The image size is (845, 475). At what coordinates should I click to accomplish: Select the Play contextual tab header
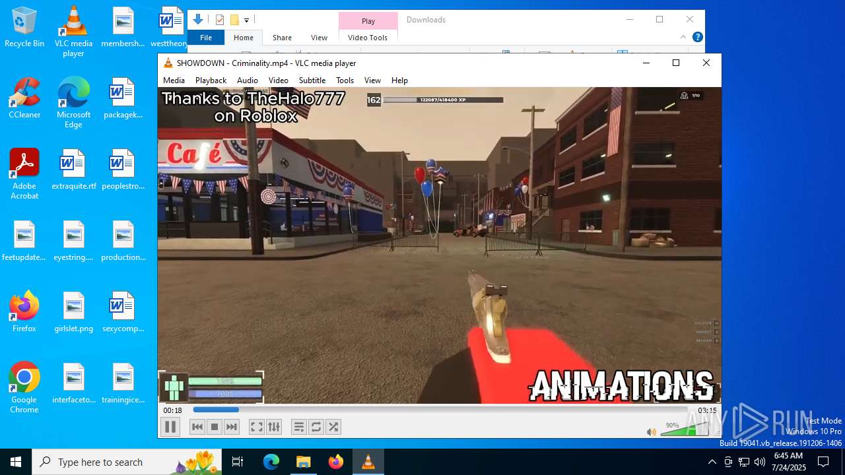[368, 21]
